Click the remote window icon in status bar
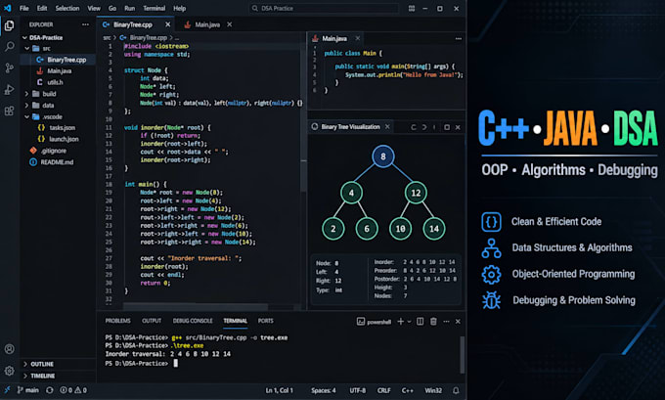This screenshot has width=665, height=400. pos(7,390)
